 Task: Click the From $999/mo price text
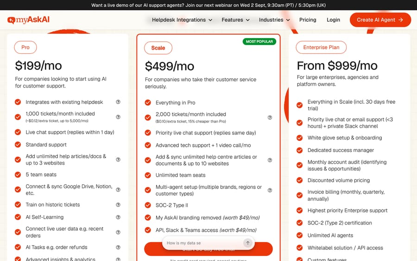tap(337, 66)
